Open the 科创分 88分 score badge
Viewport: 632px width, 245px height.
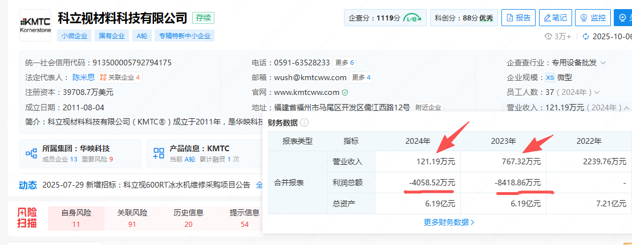pyautogui.click(x=464, y=18)
